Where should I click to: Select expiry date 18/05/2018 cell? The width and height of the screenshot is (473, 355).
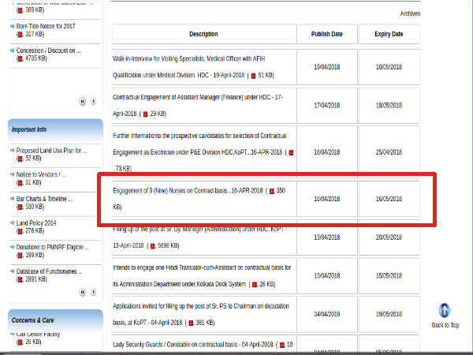[389, 106]
